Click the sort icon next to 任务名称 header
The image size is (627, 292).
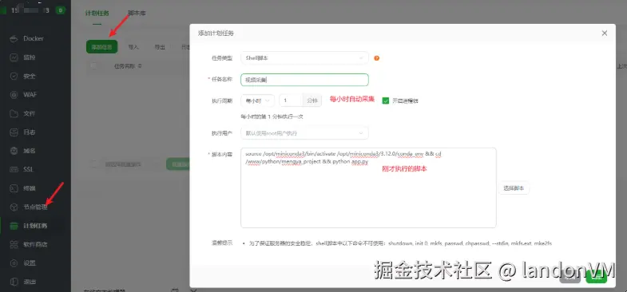point(140,66)
